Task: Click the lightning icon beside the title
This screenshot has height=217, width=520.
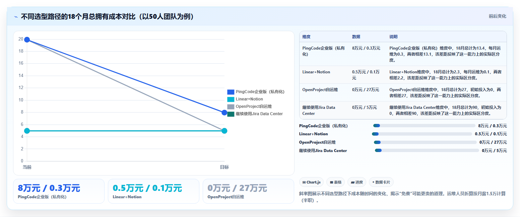Action: tap(16, 17)
